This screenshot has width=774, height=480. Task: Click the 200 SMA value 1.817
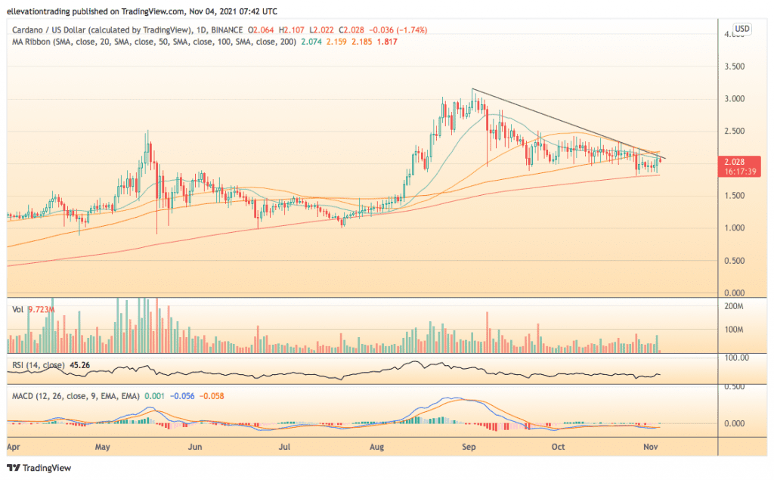point(387,42)
